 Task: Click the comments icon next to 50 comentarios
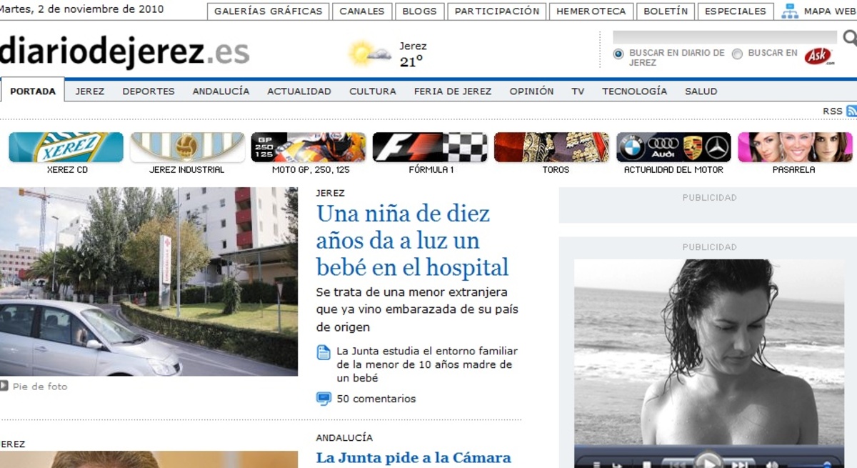coord(324,399)
